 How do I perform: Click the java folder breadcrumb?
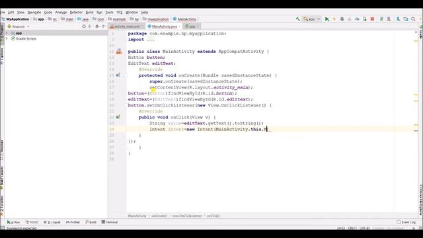click(83, 19)
